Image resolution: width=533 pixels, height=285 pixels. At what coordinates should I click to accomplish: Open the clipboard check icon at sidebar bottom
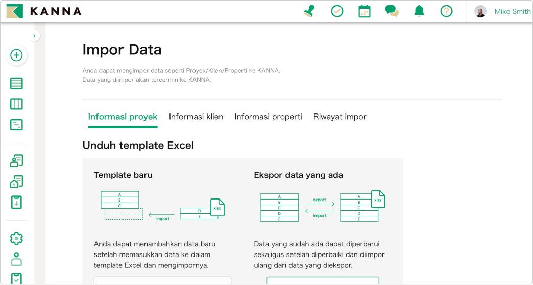click(16, 278)
